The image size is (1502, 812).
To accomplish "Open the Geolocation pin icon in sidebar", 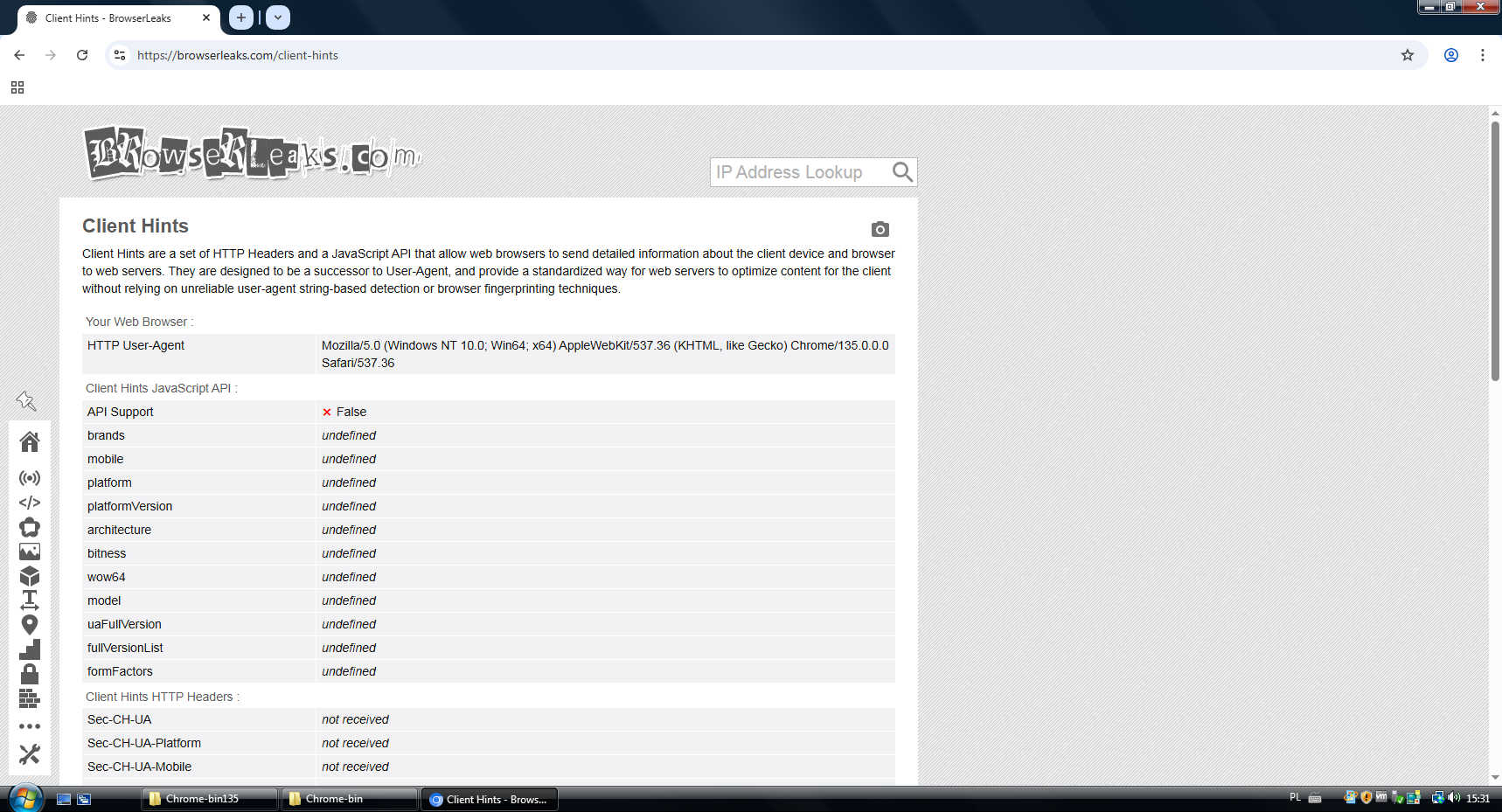I will coord(30,625).
